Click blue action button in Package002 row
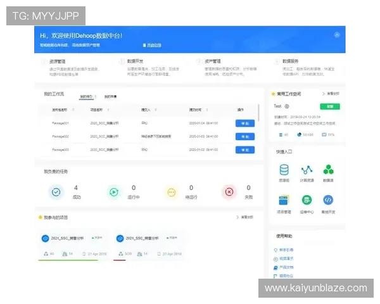Viewport: 380px width, 304px height. coord(245,137)
